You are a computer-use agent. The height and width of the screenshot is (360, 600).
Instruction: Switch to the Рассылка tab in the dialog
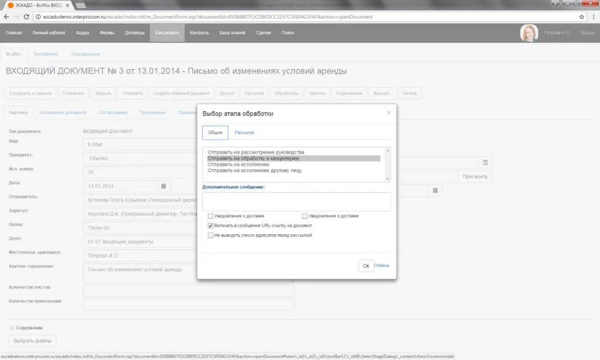244,133
